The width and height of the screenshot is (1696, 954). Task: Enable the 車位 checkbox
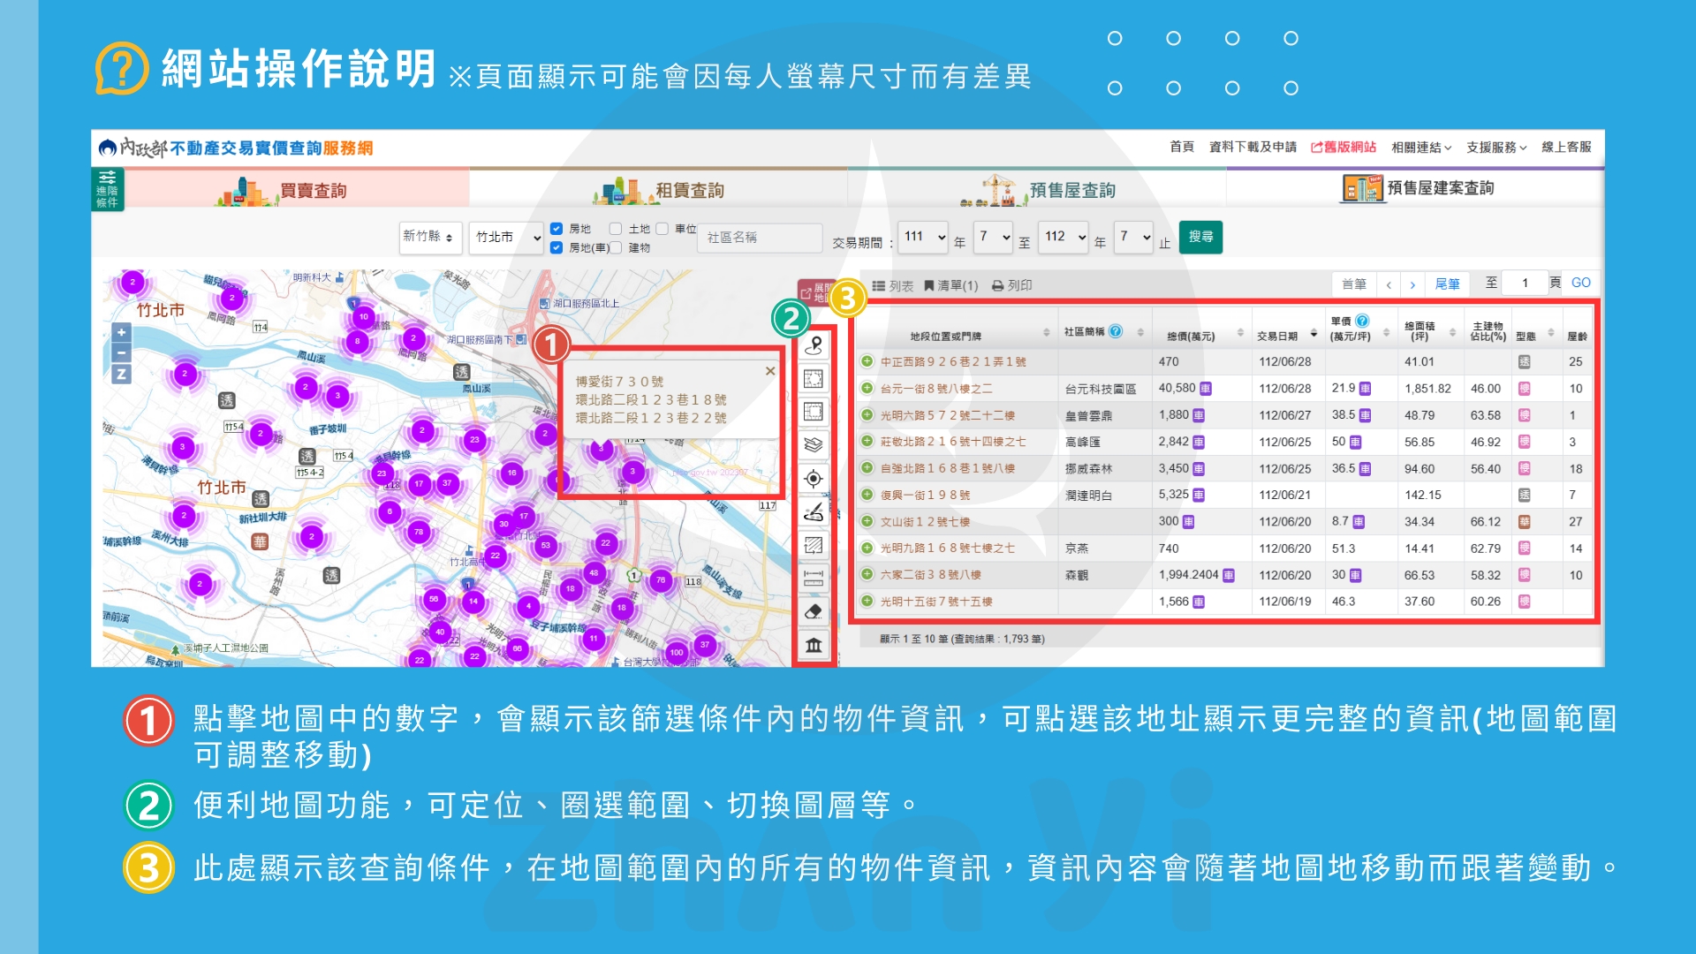click(x=662, y=229)
